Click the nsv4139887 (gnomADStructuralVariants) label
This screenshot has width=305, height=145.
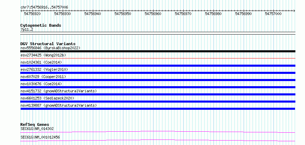[59, 105]
